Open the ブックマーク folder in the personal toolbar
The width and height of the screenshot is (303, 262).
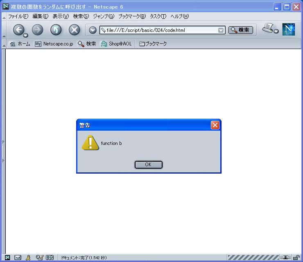click(153, 44)
